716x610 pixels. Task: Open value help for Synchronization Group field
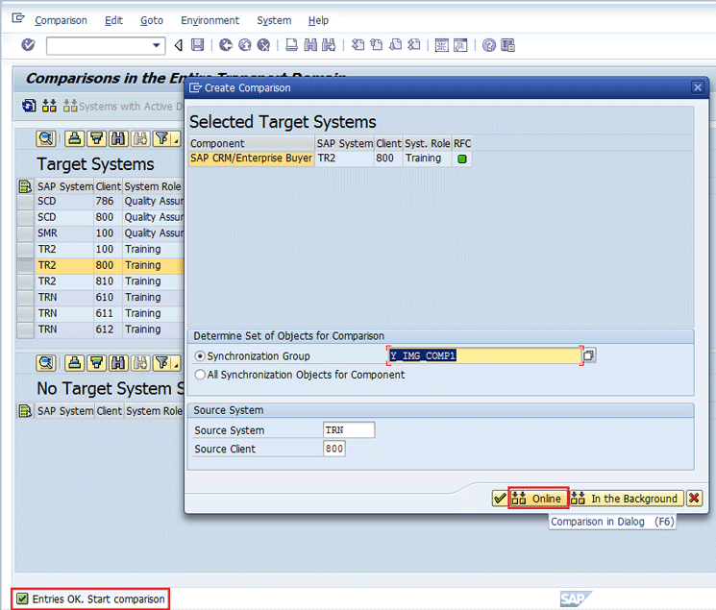pyautogui.click(x=589, y=355)
